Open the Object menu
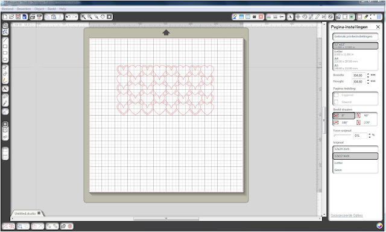 39,9
